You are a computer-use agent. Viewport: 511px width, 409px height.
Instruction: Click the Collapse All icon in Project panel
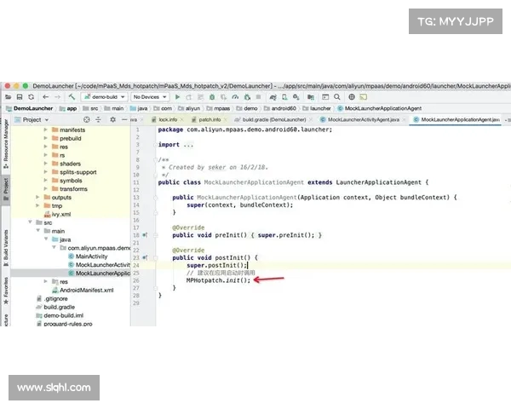click(98, 119)
